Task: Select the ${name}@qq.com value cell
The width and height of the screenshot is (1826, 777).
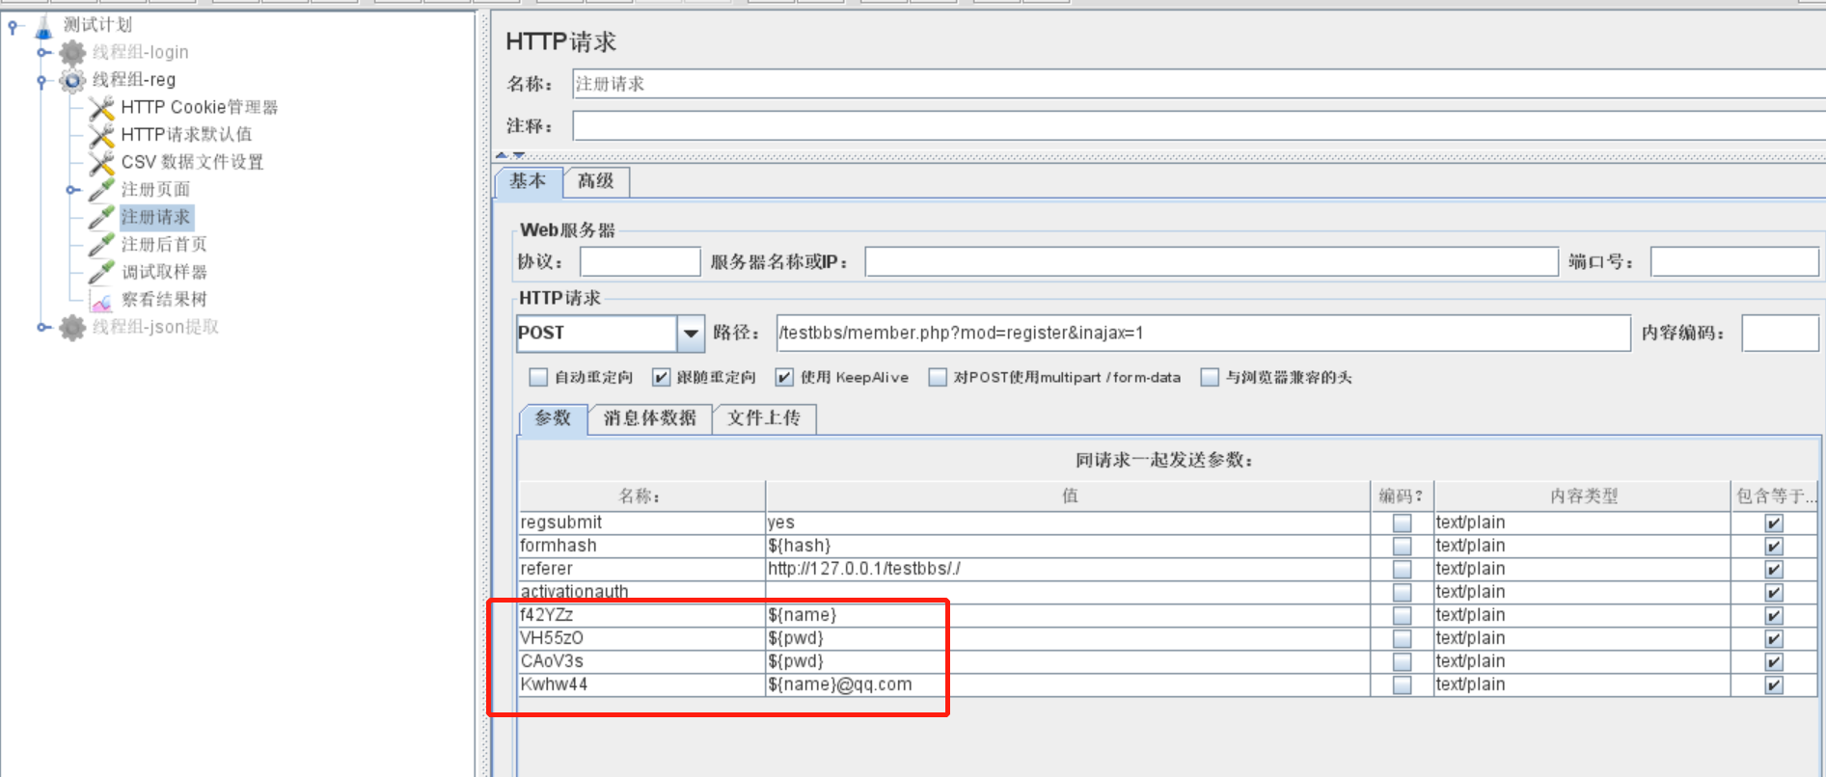Action: click(x=1068, y=684)
